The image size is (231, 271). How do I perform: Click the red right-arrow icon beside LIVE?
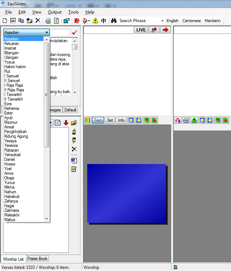tap(166, 30)
